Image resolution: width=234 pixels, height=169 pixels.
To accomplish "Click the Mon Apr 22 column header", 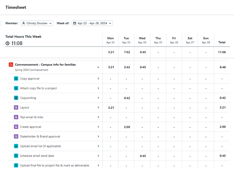I will pos(111,40).
